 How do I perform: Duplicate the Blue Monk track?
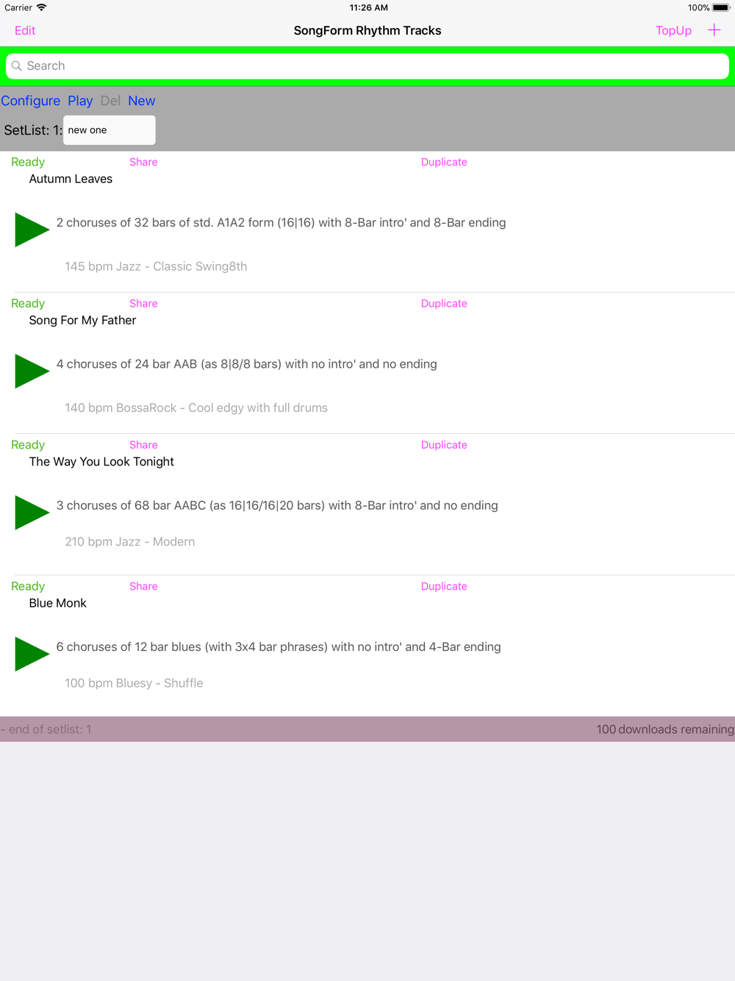444,586
